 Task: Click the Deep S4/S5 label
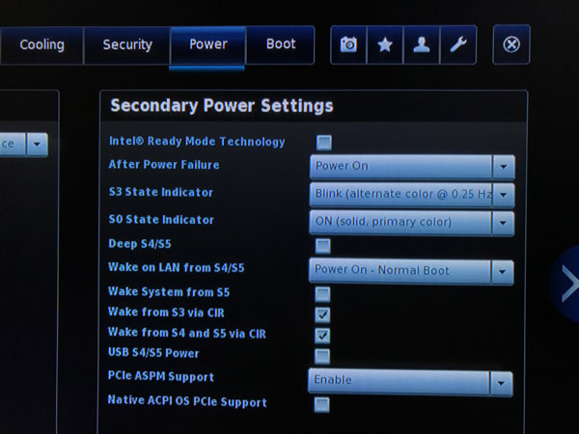click(x=140, y=244)
